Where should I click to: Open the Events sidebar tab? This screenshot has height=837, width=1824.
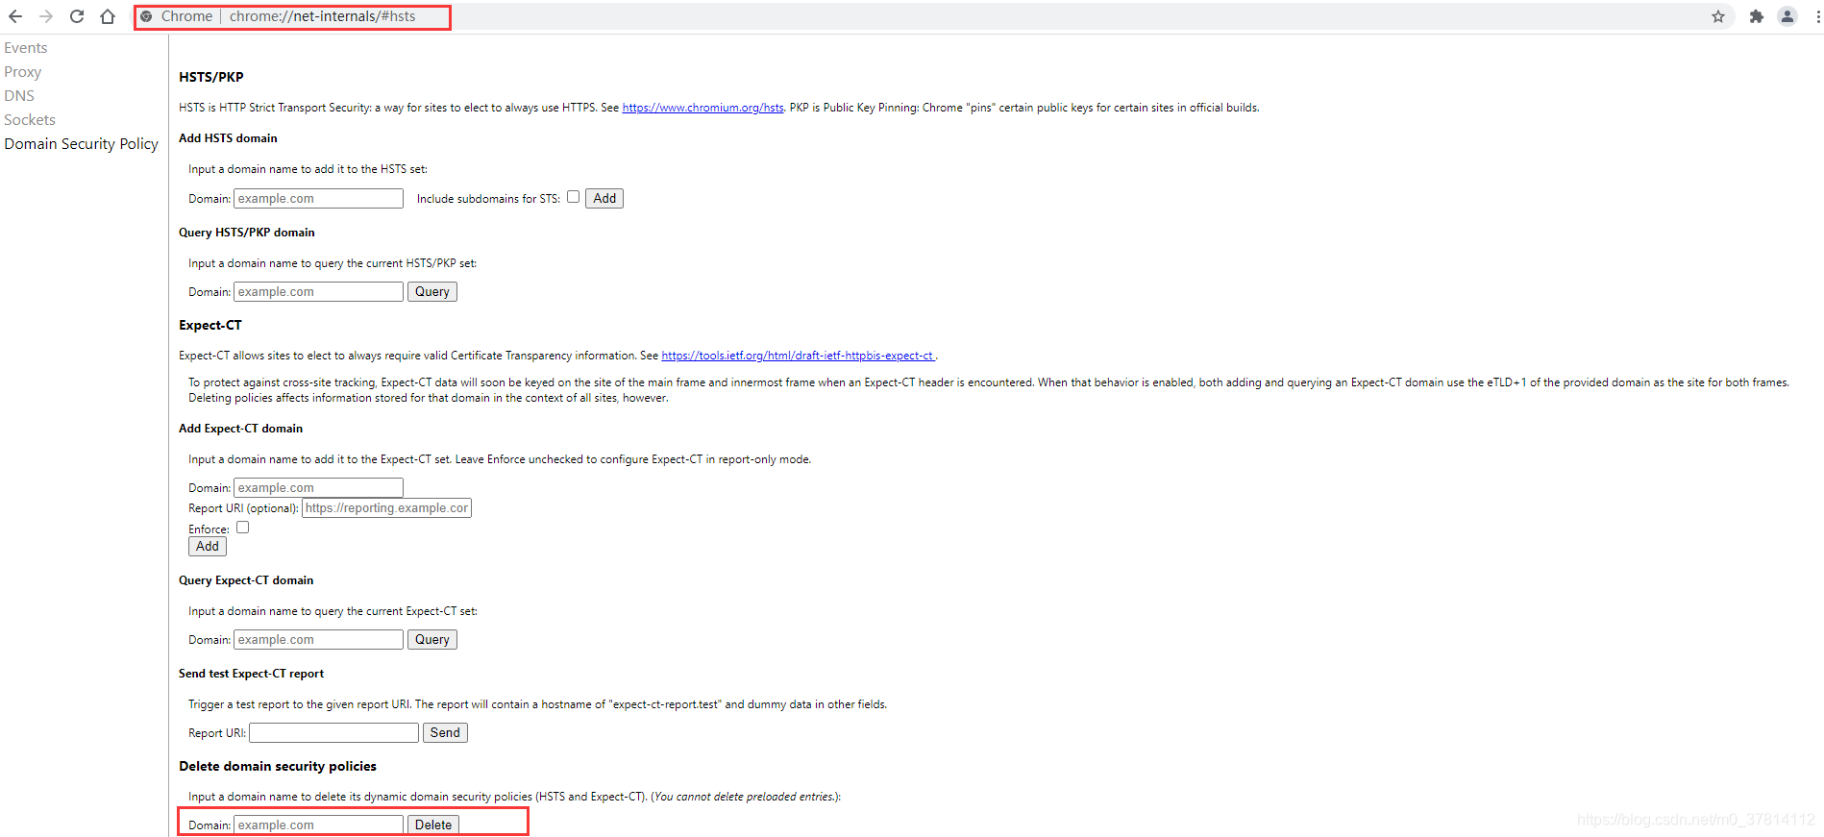click(26, 48)
